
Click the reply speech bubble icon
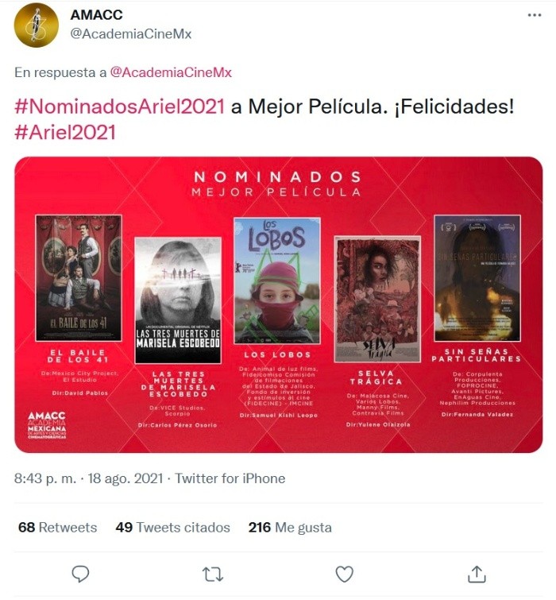pyautogui.click(x=80, y=574)
